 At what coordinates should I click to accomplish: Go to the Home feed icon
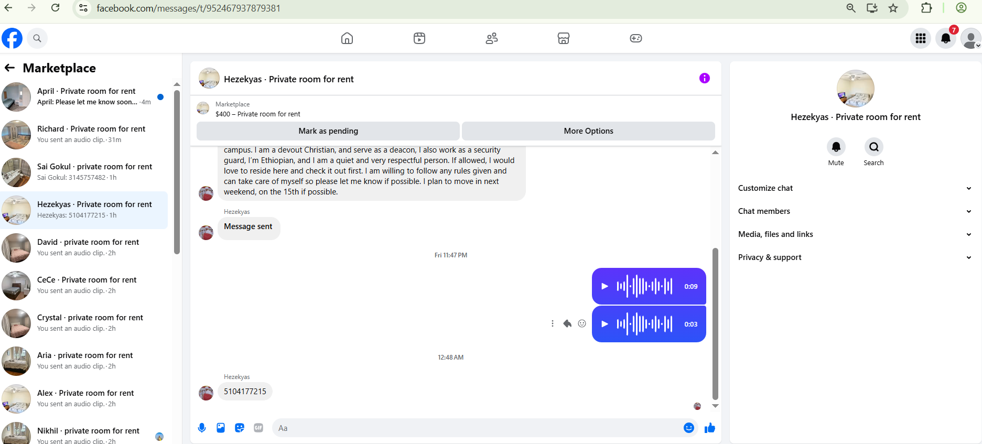coord(347,38)
